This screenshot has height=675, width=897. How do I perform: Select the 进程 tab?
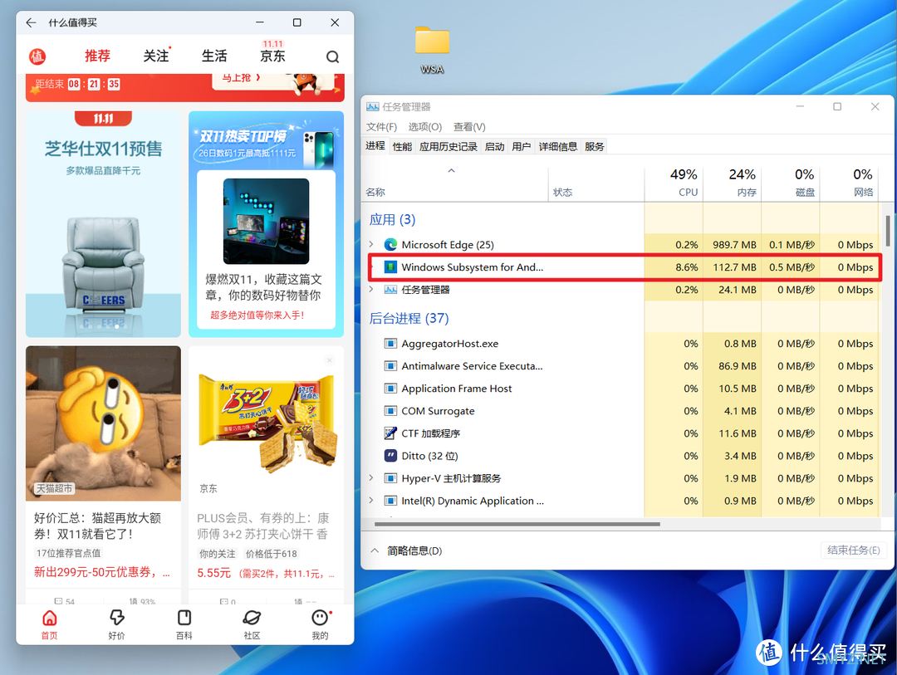point(375,146)
